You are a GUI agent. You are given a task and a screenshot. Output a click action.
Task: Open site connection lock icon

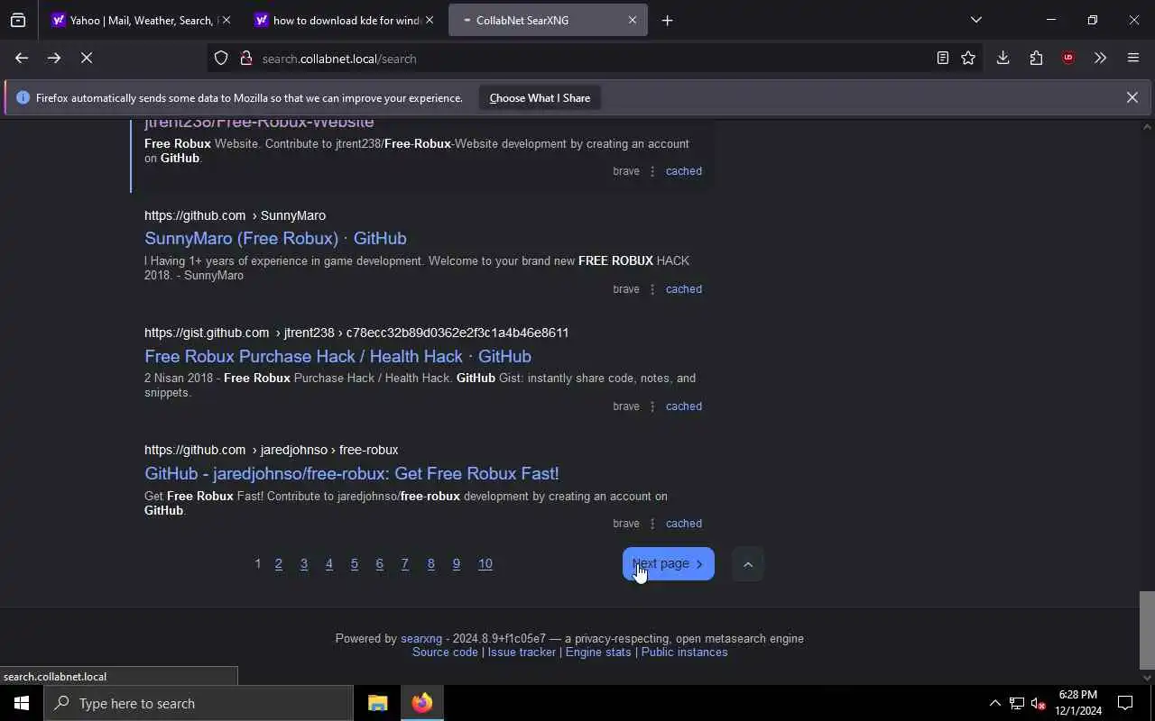(x=245, y=58)
